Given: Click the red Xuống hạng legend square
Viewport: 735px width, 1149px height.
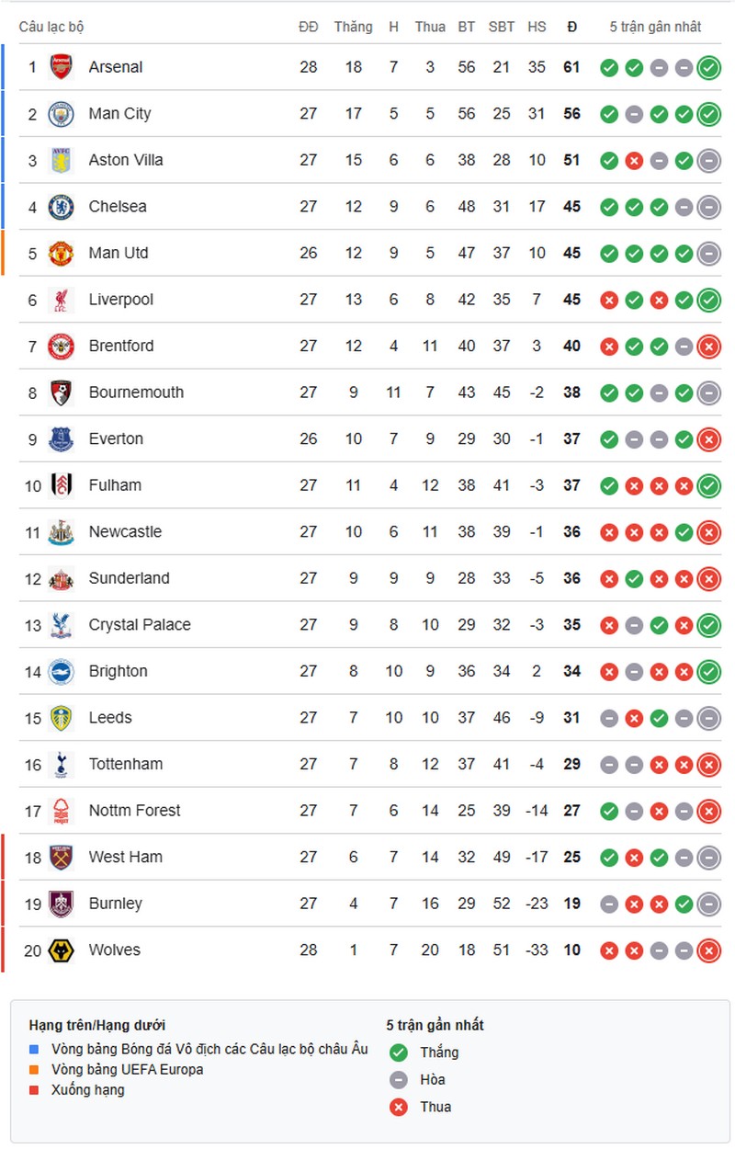Looking at the screenshot, I should pos(34,1090).
